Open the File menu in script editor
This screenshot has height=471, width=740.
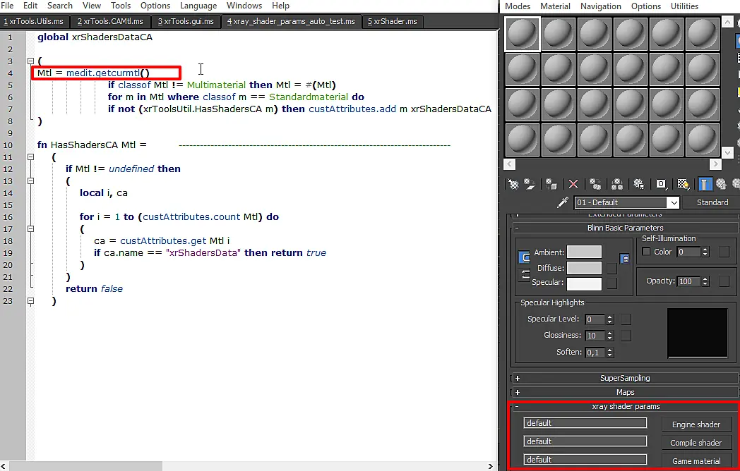click(x=7, y=6)
